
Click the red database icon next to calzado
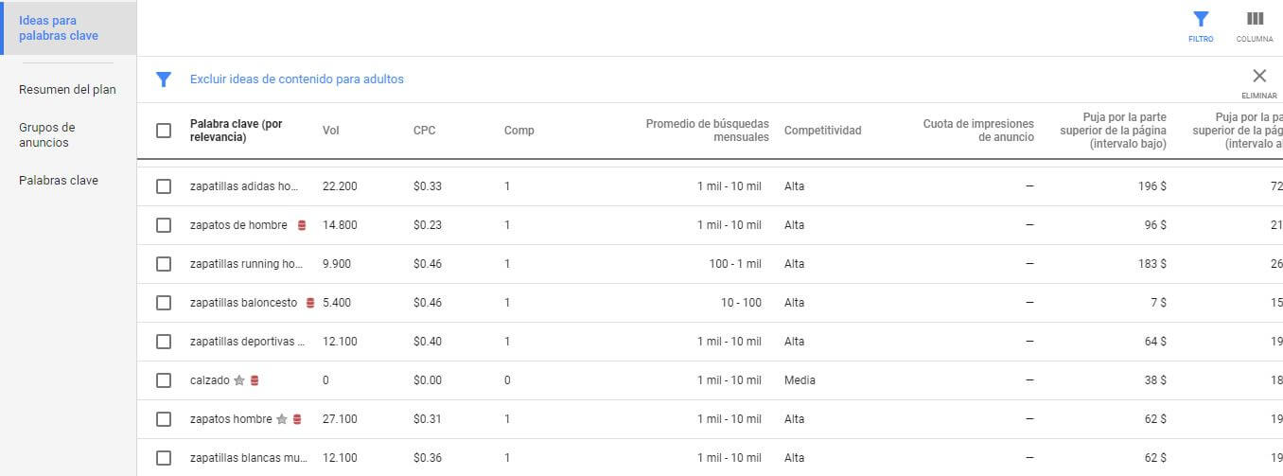(x=255, y=380)
